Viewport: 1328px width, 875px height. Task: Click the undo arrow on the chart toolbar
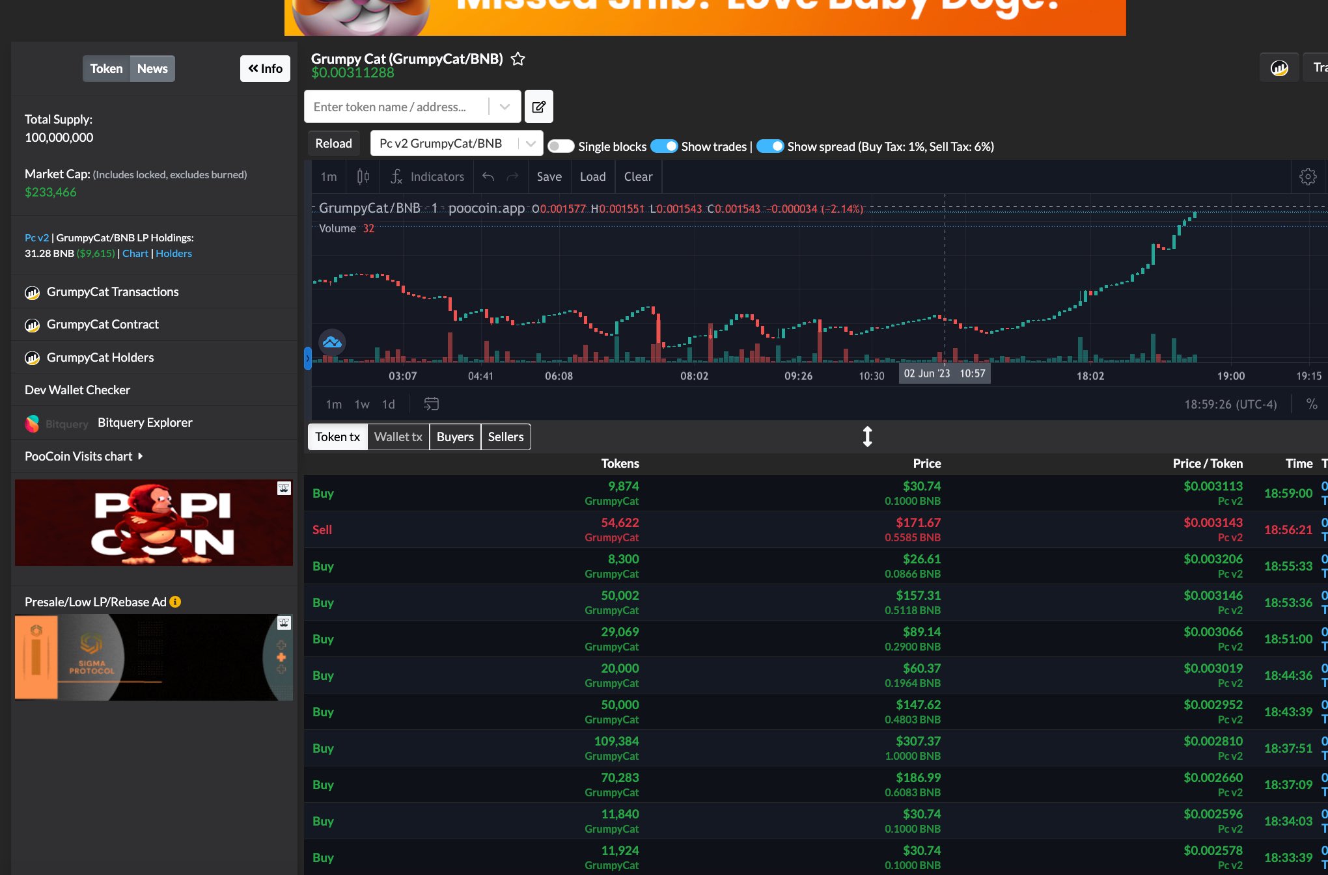487,176
